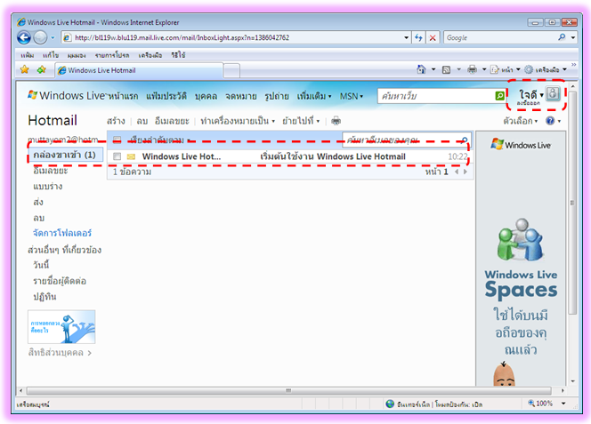Click the profile picture icon next to ใจดี

553,93
